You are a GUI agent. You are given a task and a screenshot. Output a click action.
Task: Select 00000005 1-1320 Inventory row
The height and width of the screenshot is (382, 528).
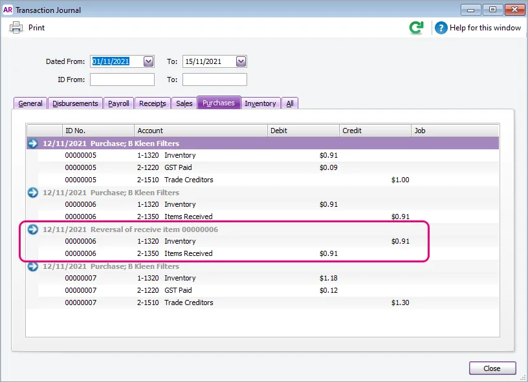[268, 155]
